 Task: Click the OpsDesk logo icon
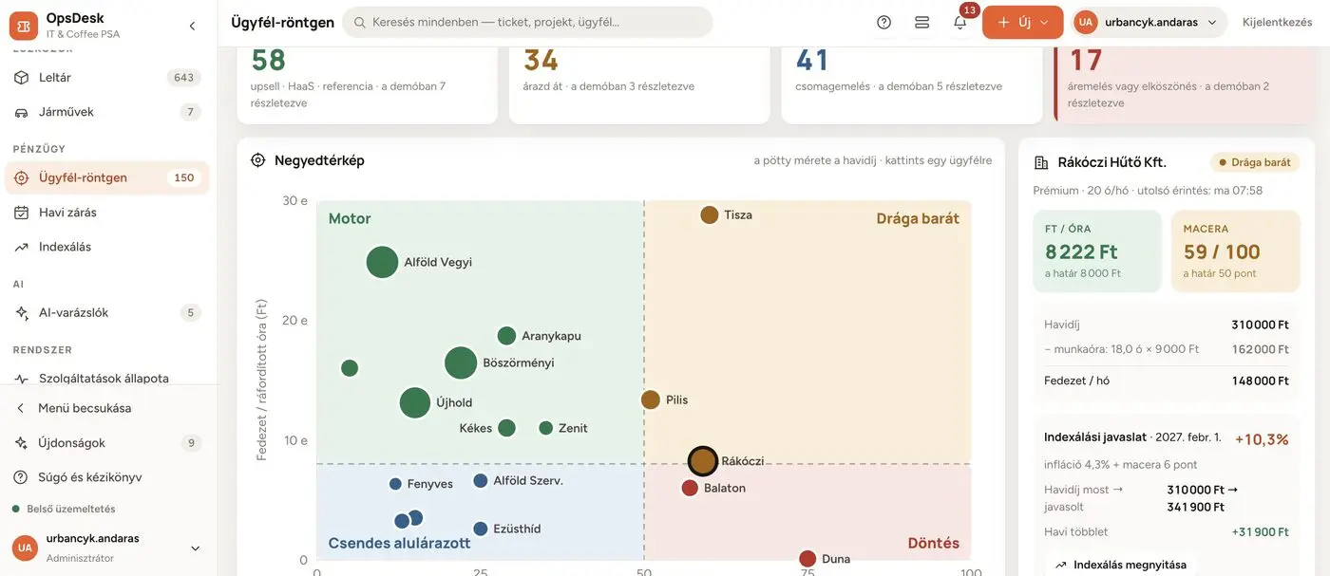point(24,26)
